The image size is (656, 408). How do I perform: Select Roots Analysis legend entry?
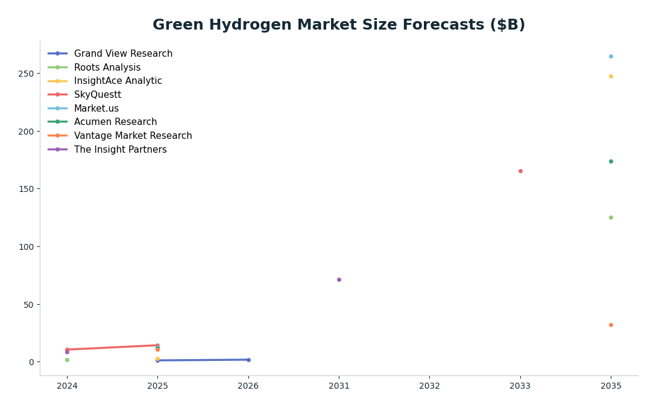(94, 68)
